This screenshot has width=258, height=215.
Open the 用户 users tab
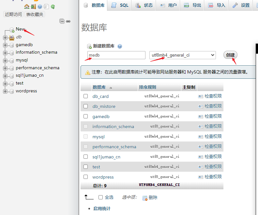pos(168,5)
